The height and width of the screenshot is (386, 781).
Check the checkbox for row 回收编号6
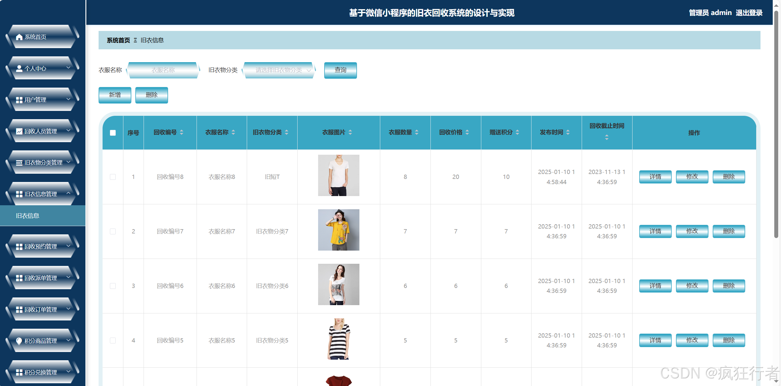113,286
